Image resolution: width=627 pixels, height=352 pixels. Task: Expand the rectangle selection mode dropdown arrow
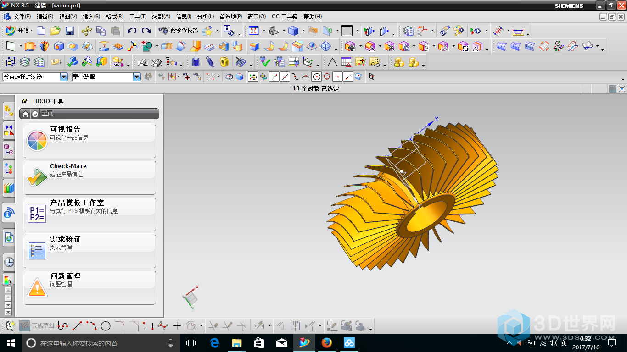point(218,77)
